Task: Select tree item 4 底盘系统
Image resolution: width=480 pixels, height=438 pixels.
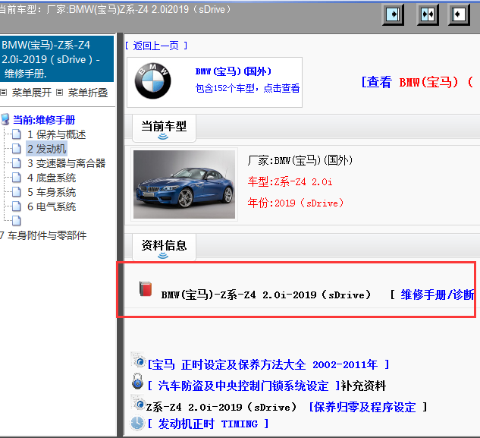Action: coord(52,178)
